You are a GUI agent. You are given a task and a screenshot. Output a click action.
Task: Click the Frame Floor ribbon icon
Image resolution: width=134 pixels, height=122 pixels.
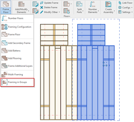[6, 4]
